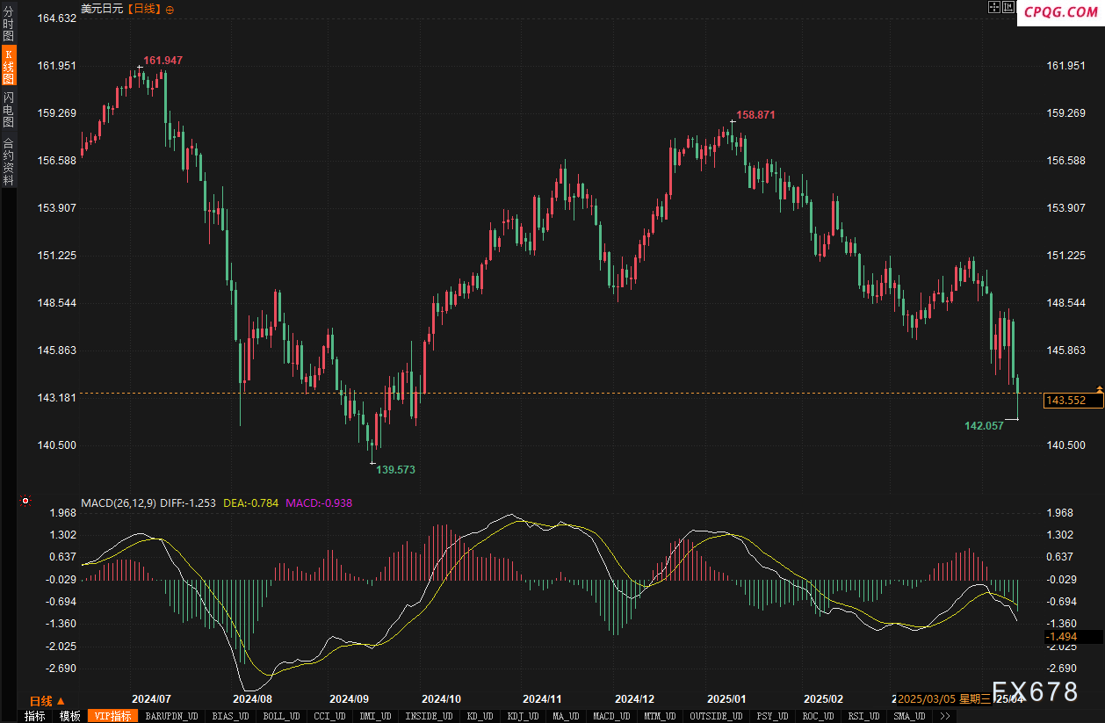Select the K线图 side tab
The image size is (1105, 723).
coord(9,67)
